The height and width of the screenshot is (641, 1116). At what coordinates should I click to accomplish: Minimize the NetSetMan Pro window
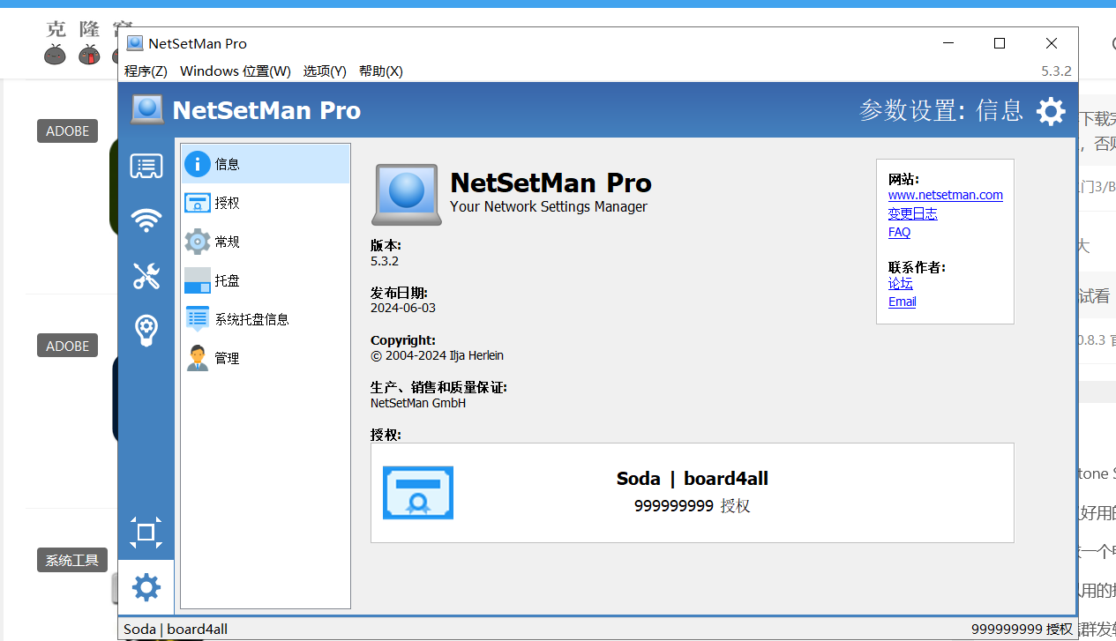[x=948, y=43]
